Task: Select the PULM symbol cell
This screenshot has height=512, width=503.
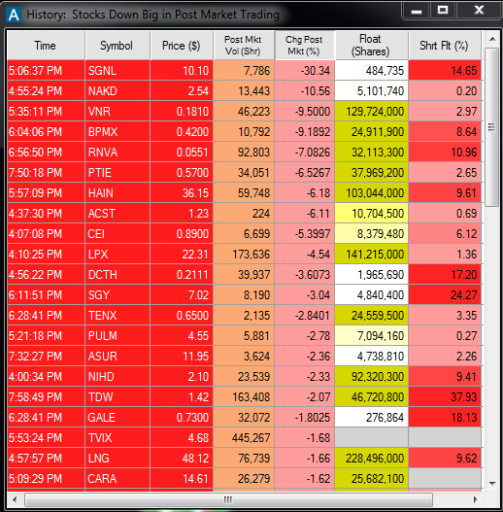Action: [x=117, y=336]
